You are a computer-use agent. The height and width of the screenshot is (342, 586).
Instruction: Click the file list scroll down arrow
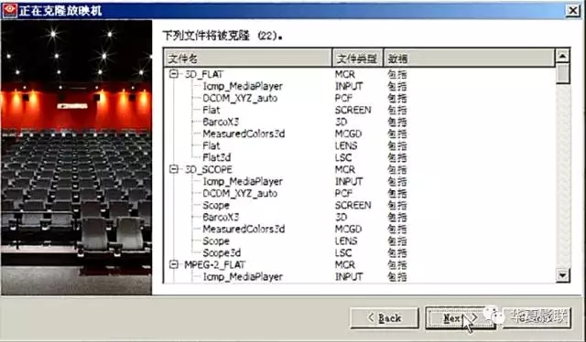coord(562,275)
